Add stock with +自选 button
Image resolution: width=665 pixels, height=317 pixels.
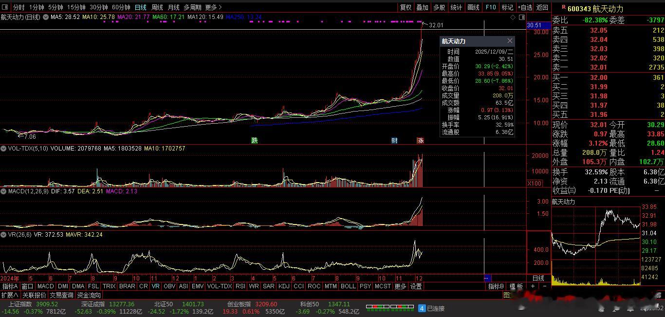click(x=525, y=7)
